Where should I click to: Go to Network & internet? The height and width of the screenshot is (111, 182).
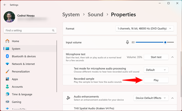point(30,64)
